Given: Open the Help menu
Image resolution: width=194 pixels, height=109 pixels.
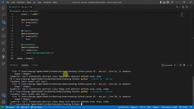Looking at the screenshot, I should click(55, 2).
